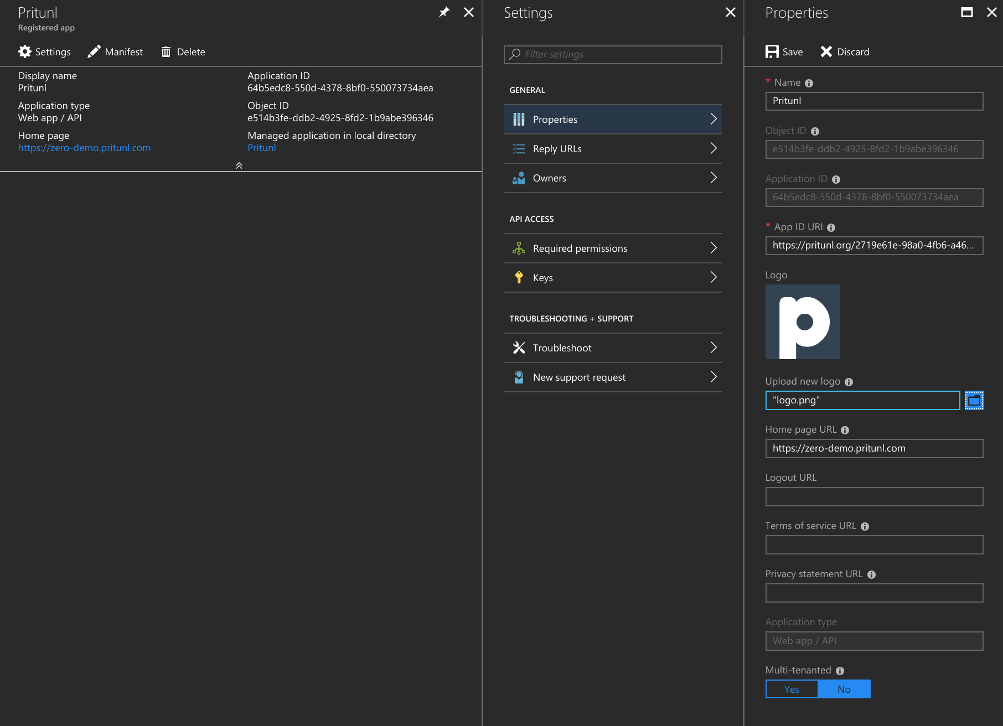The height and width of the screenshot is (726, 1003).
Task: Click the Delete toolbar label
Action: tap(191, 52)
